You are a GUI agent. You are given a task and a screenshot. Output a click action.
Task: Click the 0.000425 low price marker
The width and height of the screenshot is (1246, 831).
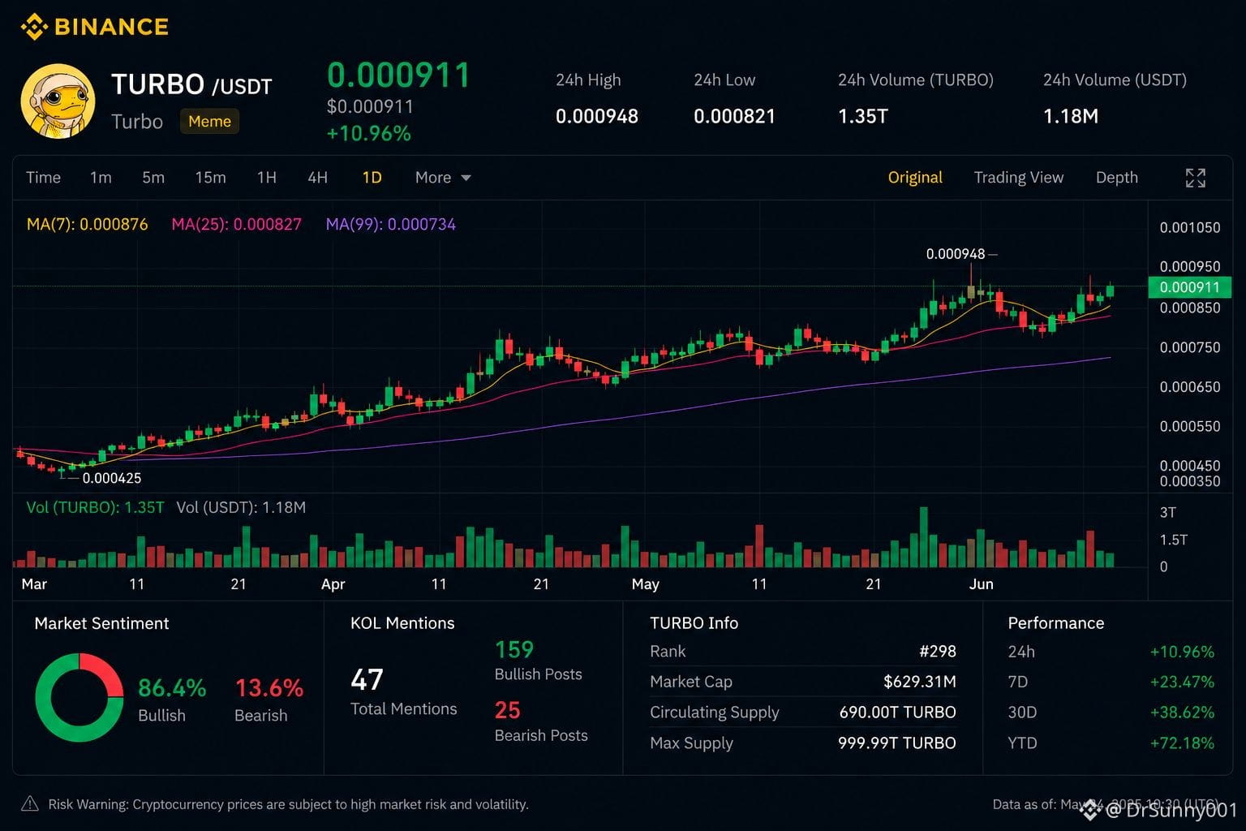tap(112, 478)
